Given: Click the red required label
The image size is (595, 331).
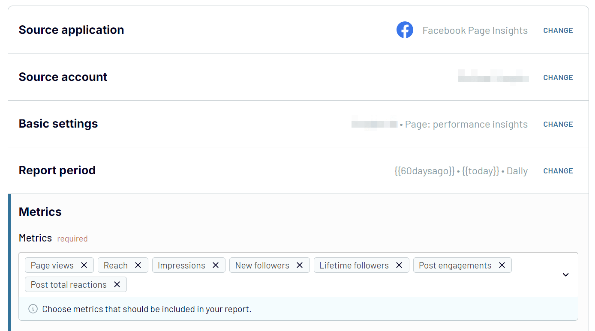Looking at the screenshot, I should pyautogui.click(x=72, y=239).
